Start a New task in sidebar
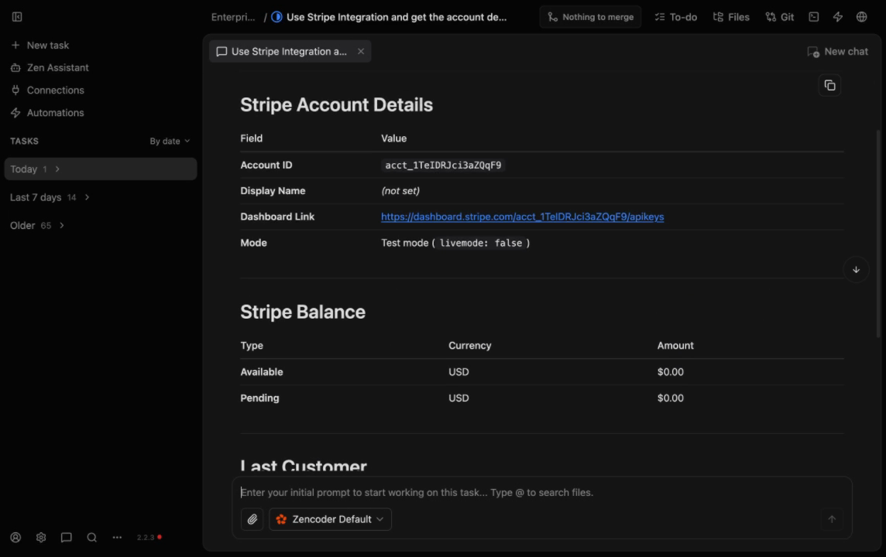Viewport: 886px width, 557px height. tap(40, 45)
